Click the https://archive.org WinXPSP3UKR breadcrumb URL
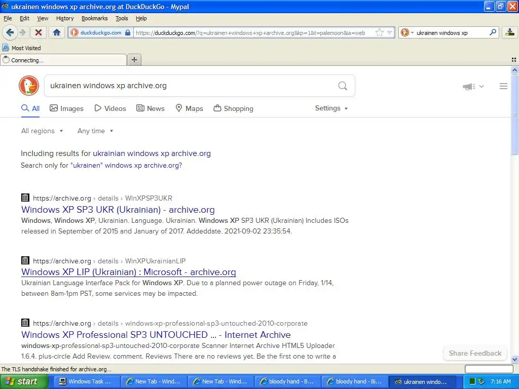This screenshot has width=519, height=389. click(102, 198)
